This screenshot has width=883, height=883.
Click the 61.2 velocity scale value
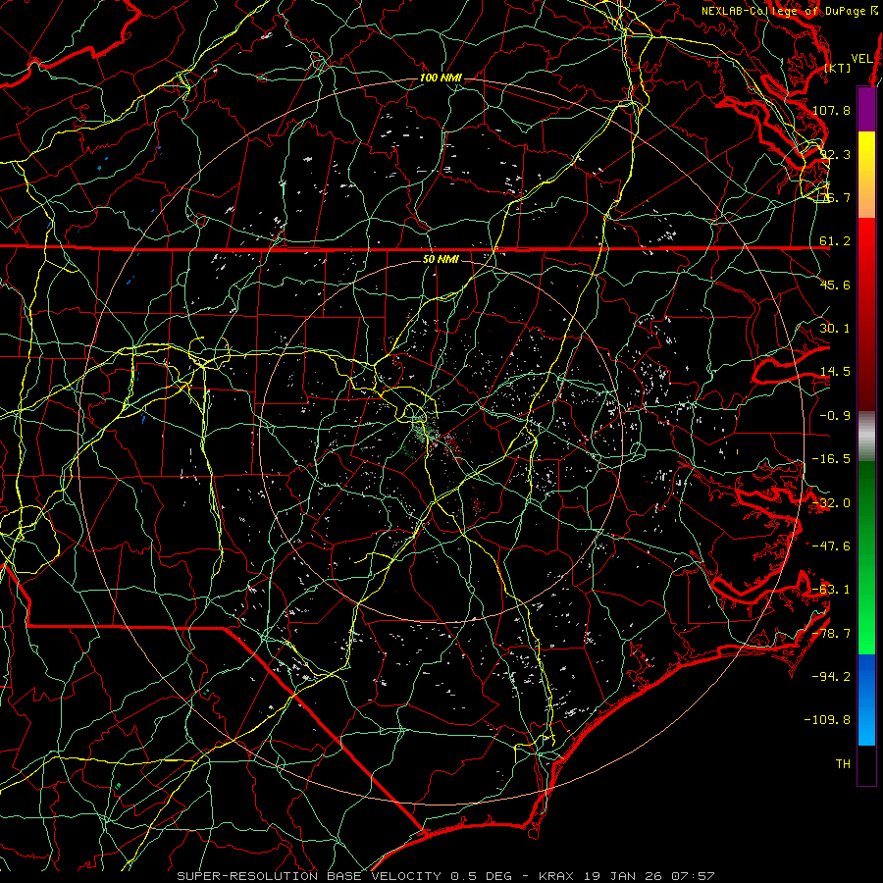835,241
